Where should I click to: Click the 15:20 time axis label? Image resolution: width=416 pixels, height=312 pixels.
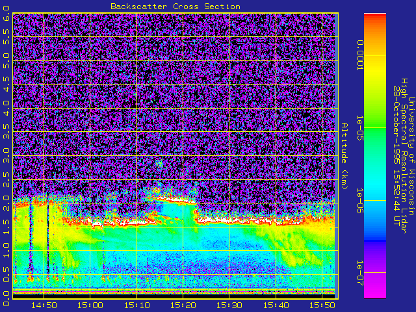[183, 305]
